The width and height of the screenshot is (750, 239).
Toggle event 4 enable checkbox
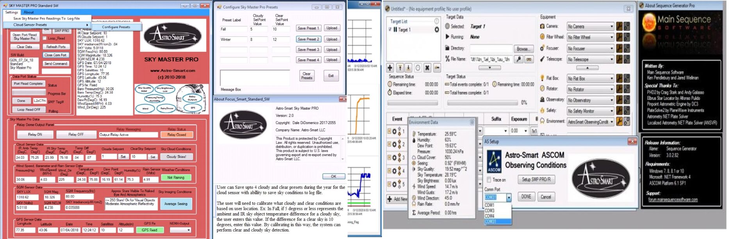tap(389, 171)
